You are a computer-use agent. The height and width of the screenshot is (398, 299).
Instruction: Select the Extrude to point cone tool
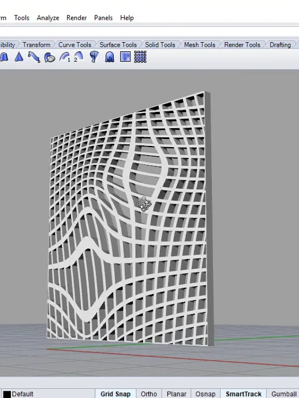pyautogui.click(x=19, y=57)
